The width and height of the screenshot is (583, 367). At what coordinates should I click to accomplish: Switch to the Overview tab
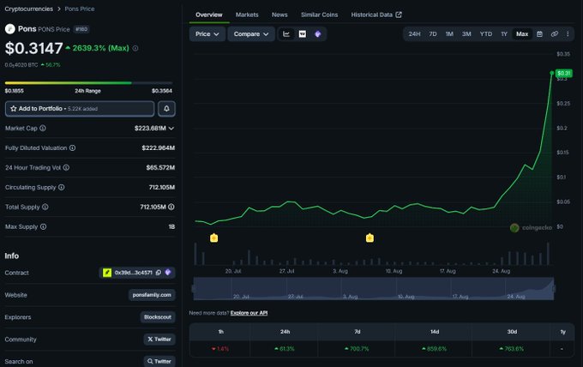[209, 15]
